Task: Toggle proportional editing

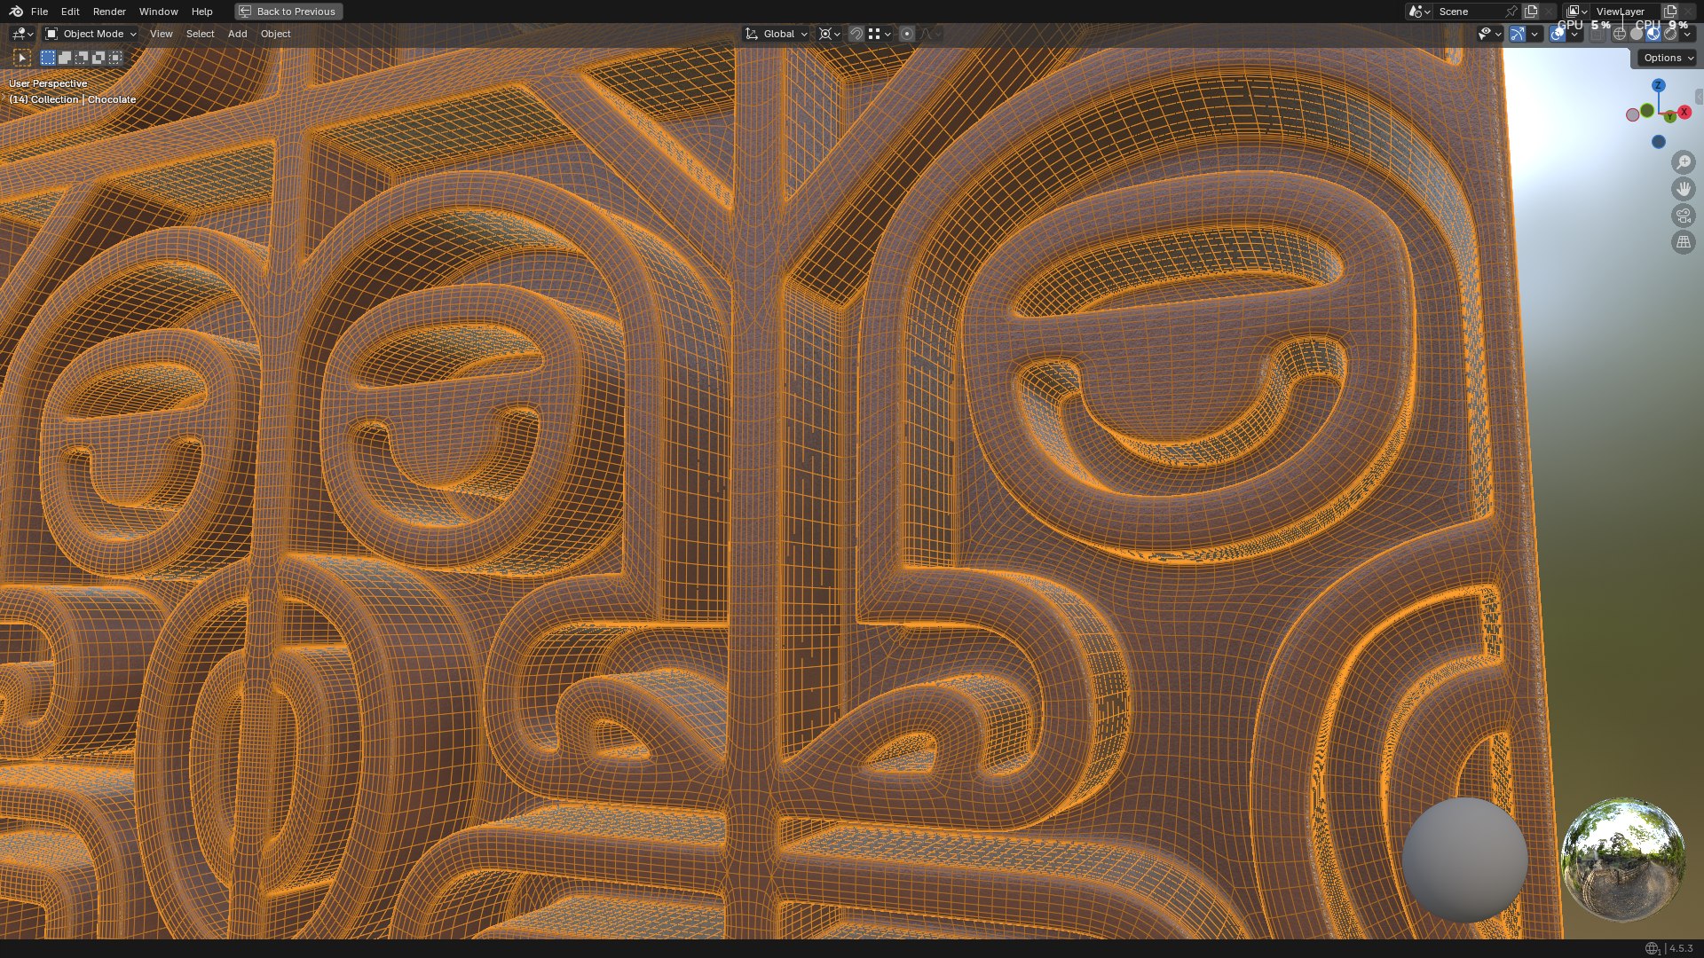Action: 906,34
